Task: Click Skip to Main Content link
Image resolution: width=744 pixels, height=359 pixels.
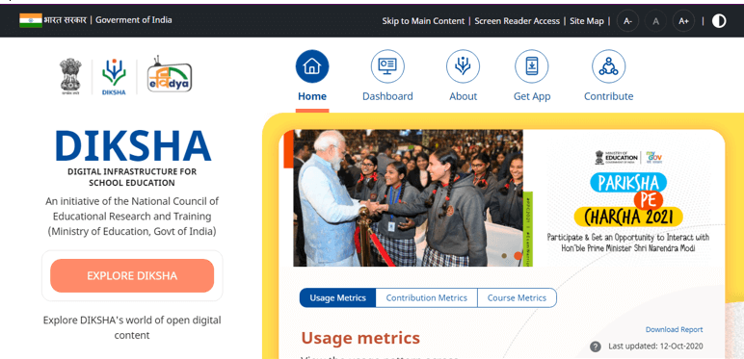Action: pyautogui.click(x=423, y=21)
